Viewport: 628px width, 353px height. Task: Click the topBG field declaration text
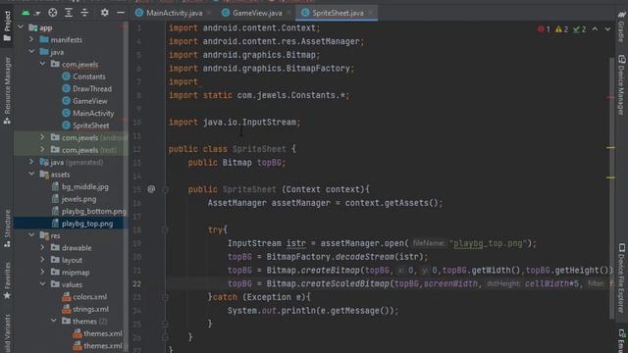(x=271, y=163)
